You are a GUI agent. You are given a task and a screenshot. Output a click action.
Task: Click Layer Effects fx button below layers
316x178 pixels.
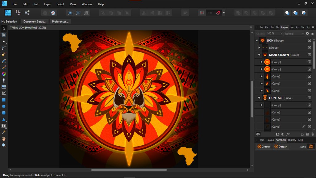[288, 134]
